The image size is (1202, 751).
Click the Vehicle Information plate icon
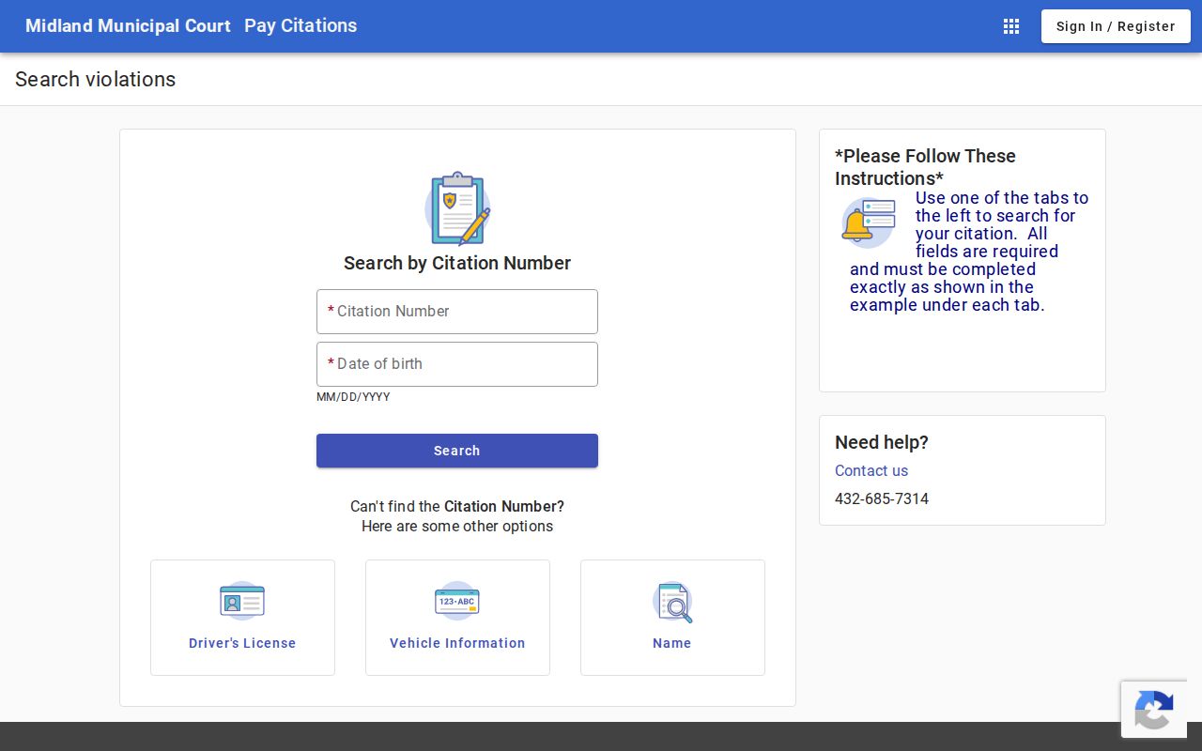[457, 601]
